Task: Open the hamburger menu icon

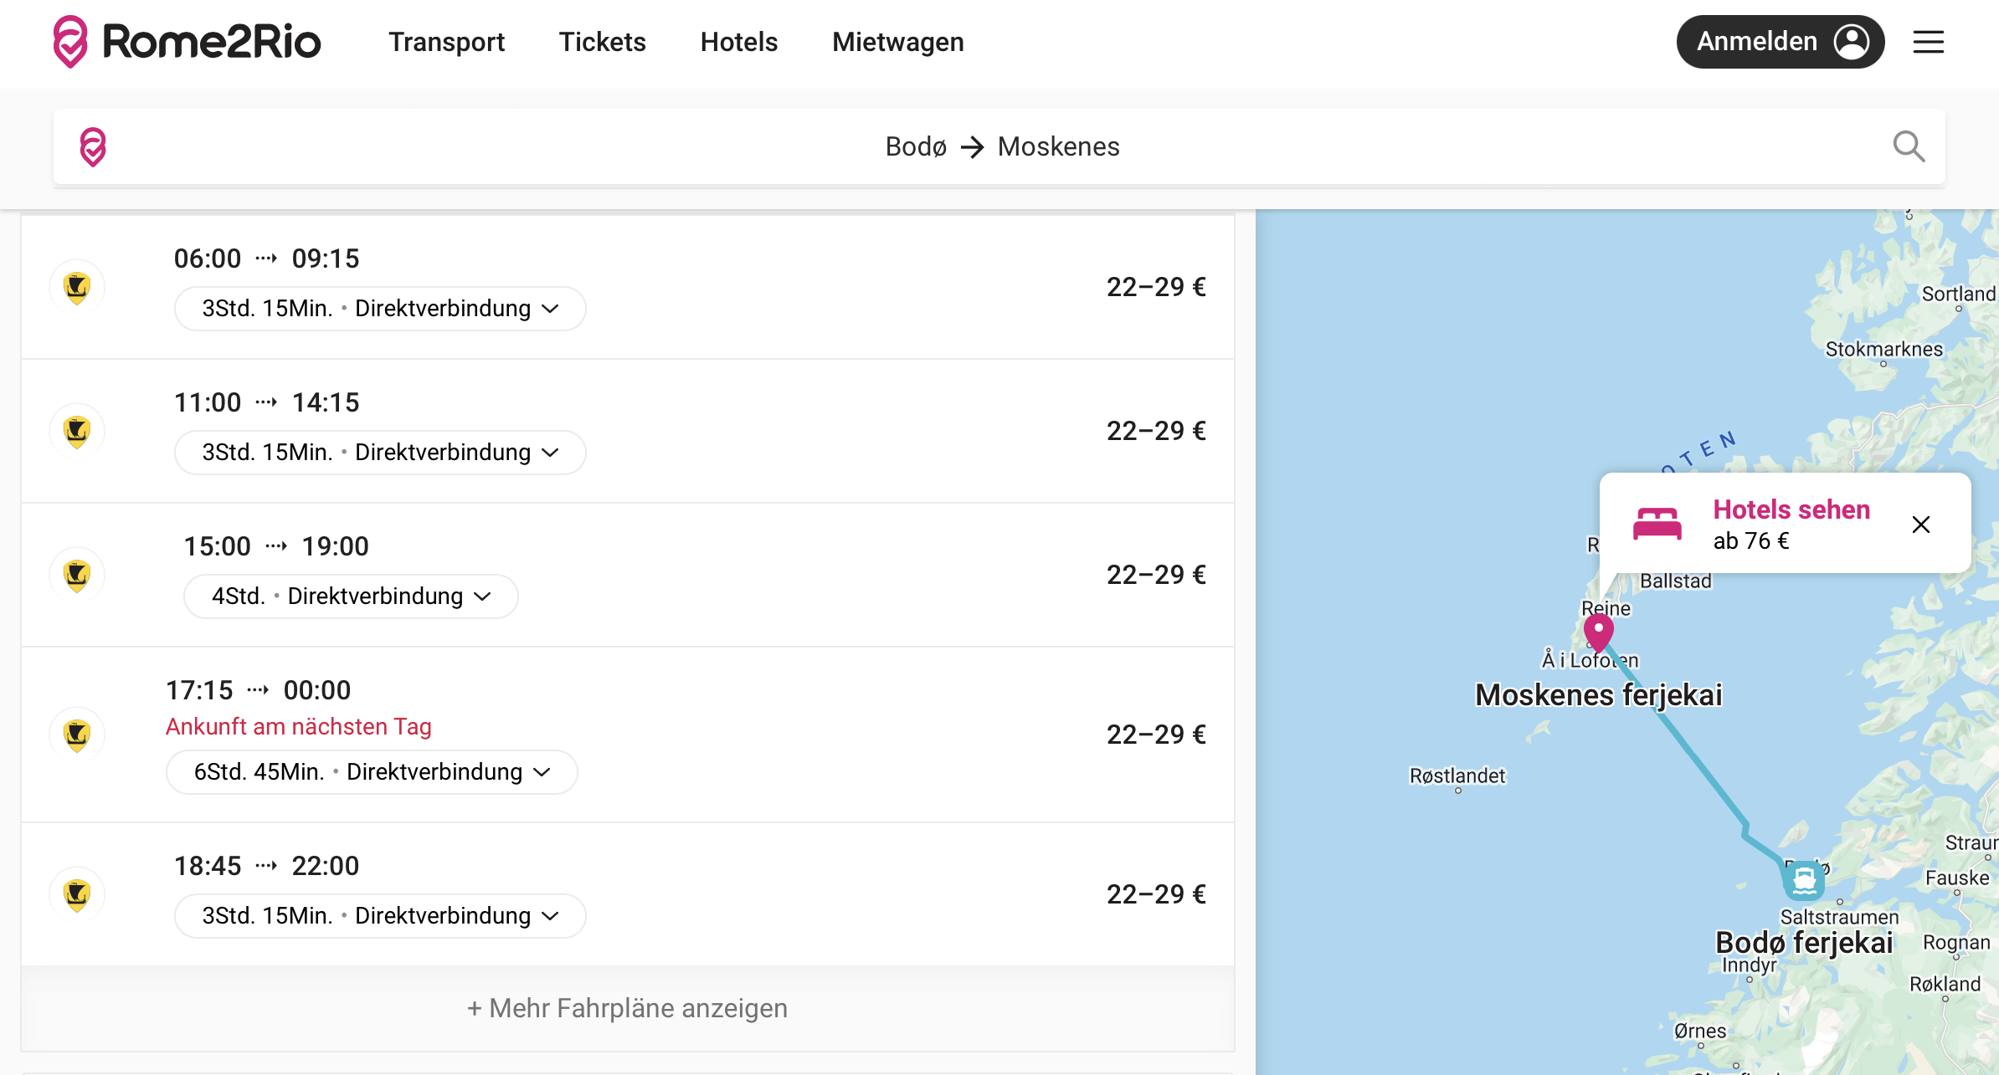Action: 1929,42
